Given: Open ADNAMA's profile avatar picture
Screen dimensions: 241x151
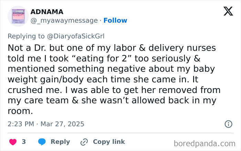Looking at the screenshot, I should (x=18, y=16).
